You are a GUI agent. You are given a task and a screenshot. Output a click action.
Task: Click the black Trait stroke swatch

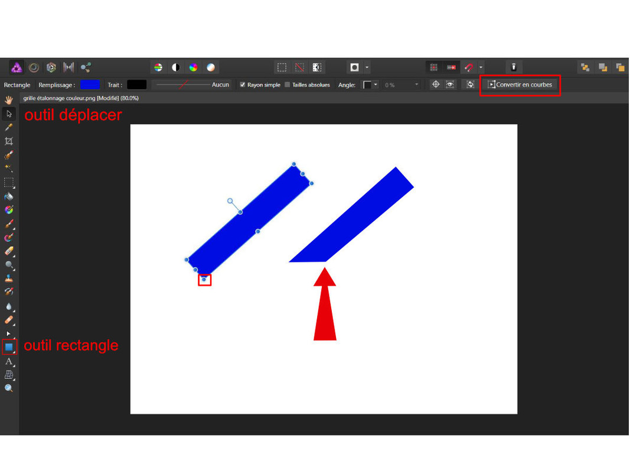136,85
